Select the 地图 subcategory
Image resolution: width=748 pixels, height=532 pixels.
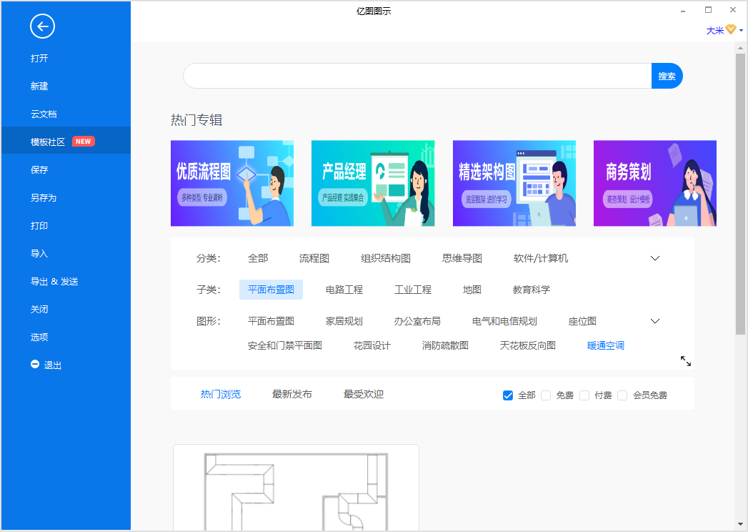472,290
